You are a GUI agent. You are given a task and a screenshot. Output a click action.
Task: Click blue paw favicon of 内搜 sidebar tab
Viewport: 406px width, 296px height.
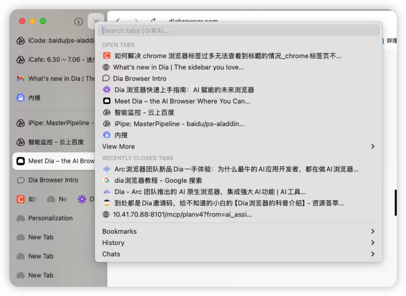(x=21, y=98)
